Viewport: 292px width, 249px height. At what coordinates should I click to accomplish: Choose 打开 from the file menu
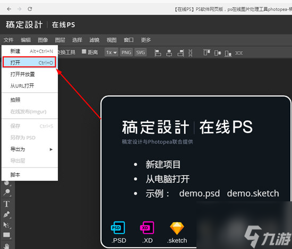point(29,63)
